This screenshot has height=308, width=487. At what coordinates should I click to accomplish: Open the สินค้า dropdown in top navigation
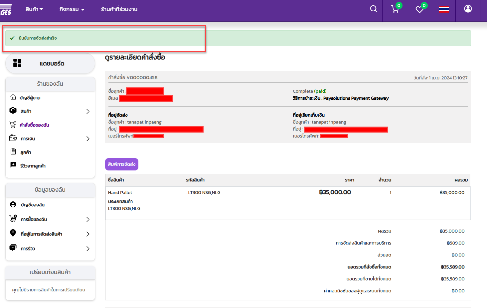34,9
